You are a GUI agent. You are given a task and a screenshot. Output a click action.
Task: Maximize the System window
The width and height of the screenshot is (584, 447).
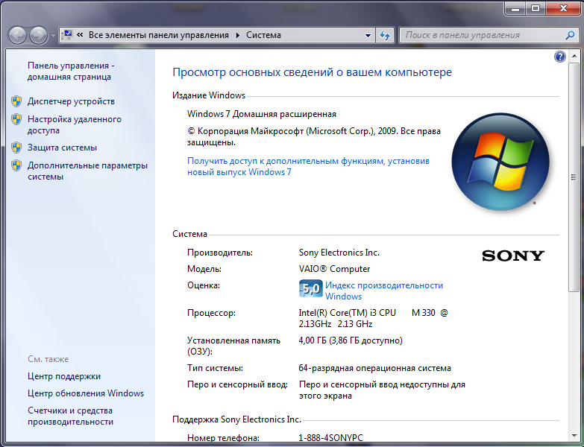pos(536,8)
